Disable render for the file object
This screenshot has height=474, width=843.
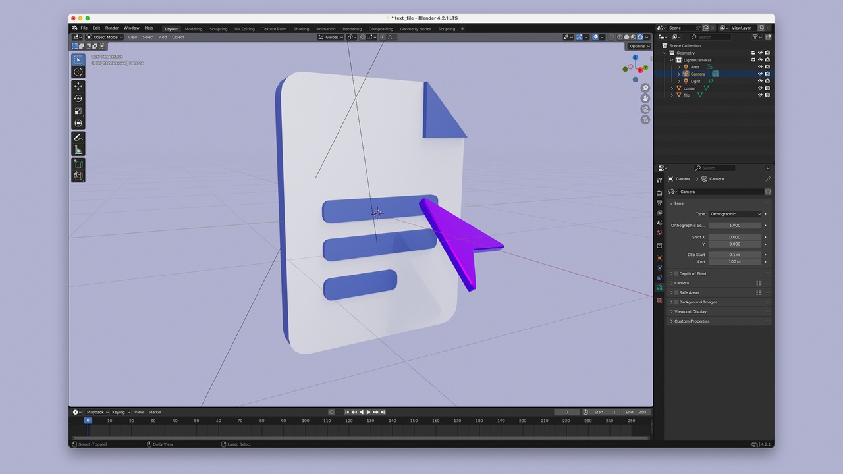click(x=767, y=95)
